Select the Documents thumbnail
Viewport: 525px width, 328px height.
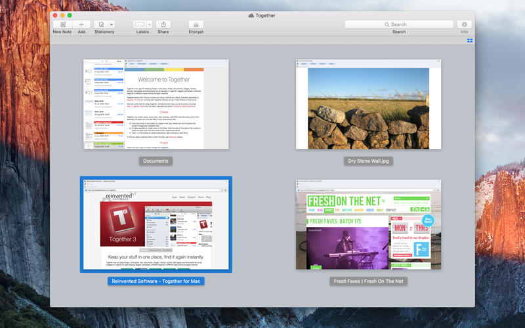click(x=156, y=104)
